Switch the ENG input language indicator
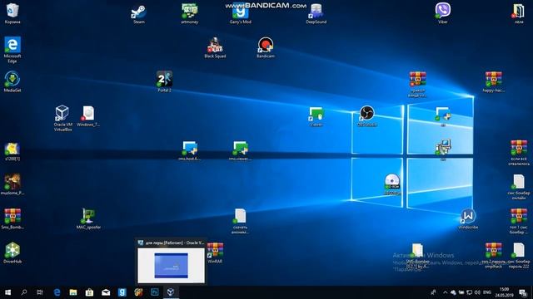 (x=487, y=292)
